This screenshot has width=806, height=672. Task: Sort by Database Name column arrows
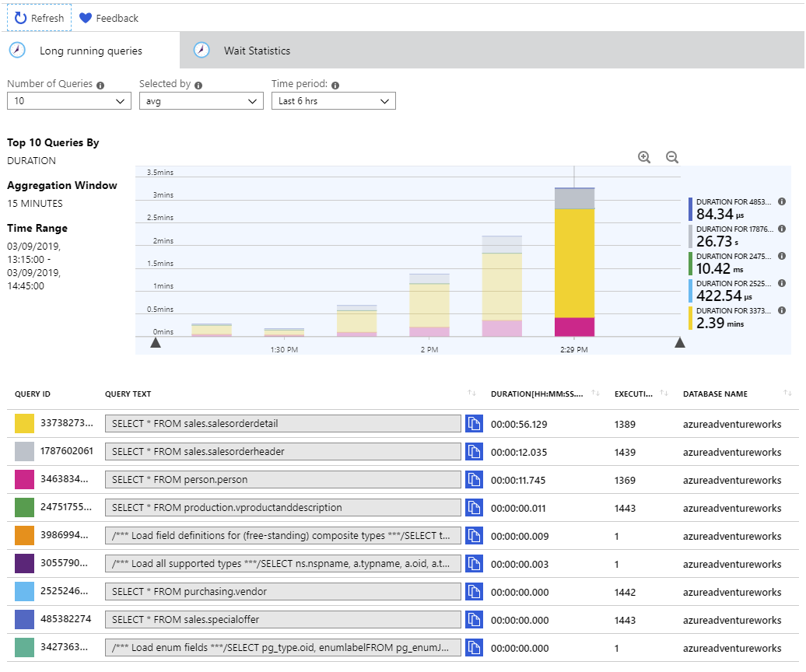pyautogui.click(x=787, y=393)
